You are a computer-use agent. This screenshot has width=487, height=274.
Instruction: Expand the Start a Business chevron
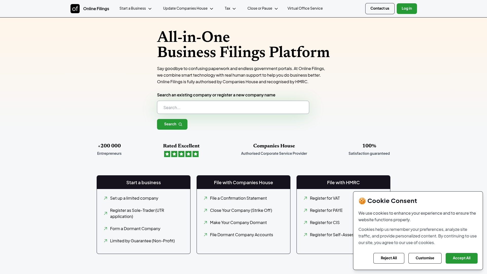pyautogui.click(x=150, y=9)
